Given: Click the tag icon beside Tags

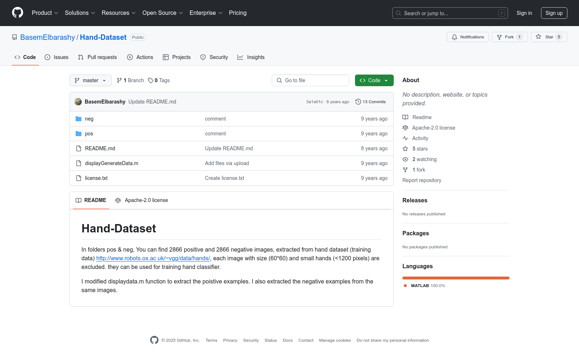Looking at the screenshot, I should (x=151, y=80).
